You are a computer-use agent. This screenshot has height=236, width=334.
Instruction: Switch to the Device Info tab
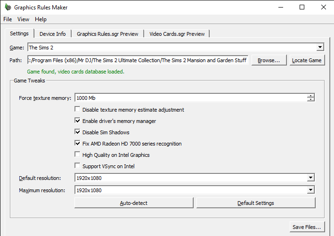coord(52,34)
